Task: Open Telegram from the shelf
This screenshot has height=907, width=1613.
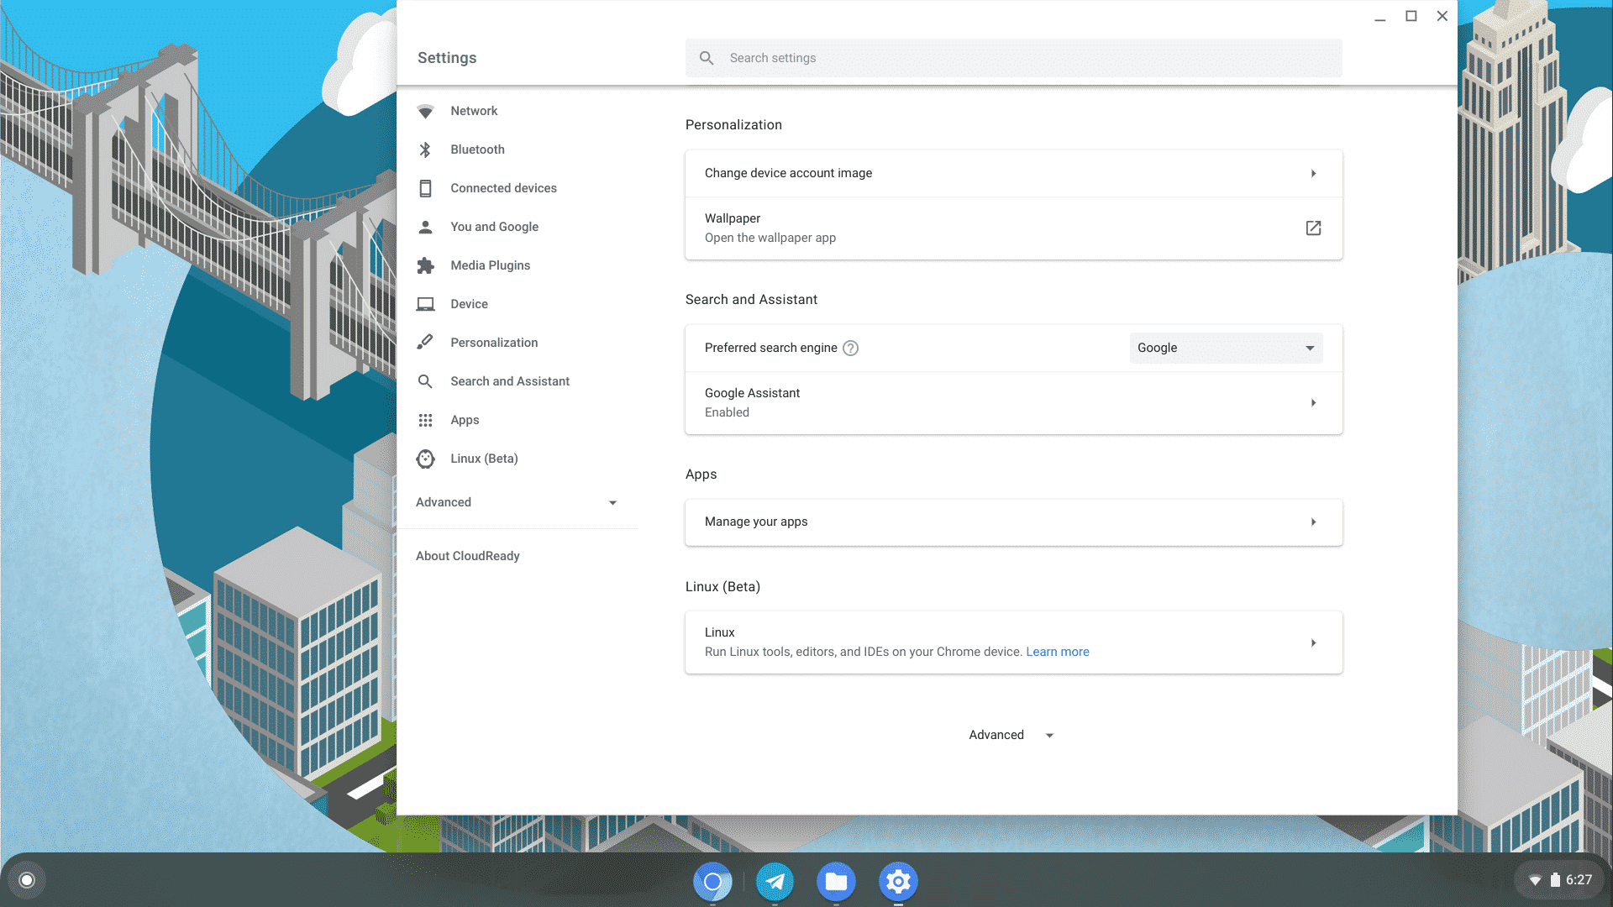Action: (x=775, y=881)
